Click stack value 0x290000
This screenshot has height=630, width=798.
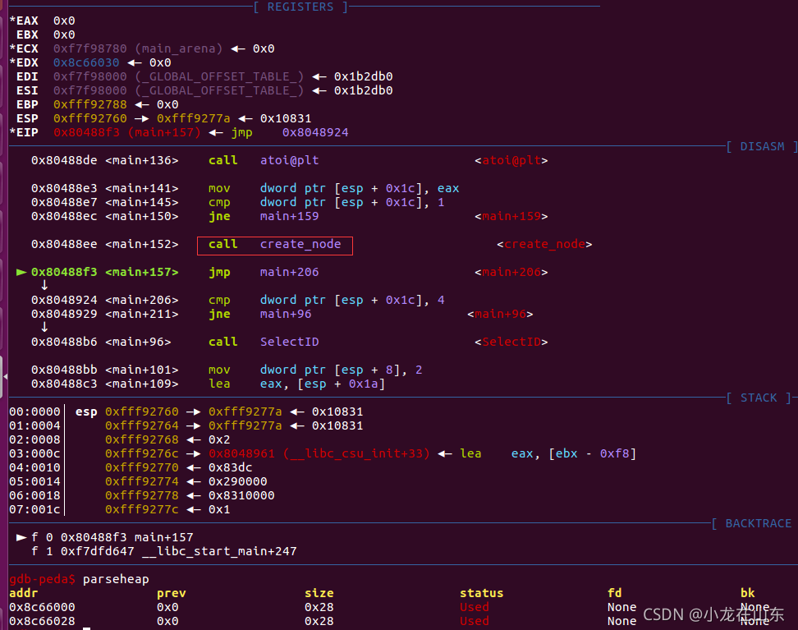237,482
